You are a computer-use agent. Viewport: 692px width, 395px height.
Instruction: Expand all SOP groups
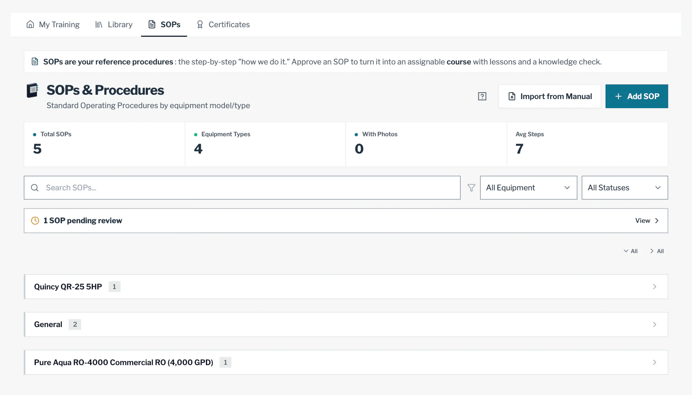point(631,251)
